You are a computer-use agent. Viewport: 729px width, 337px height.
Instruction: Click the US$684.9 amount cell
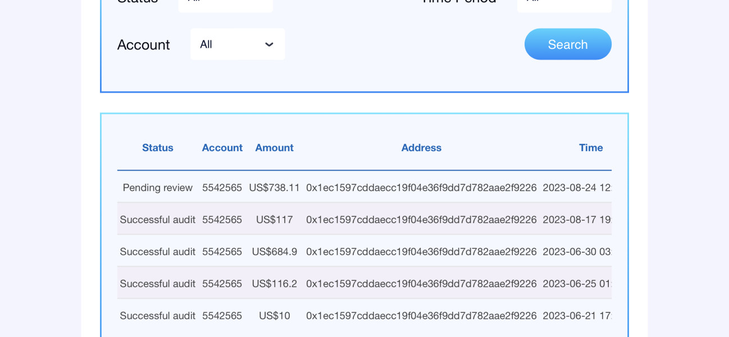click(x=274, y=252)
